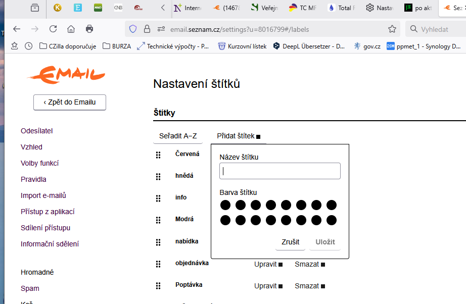This screenshot has height=304, width=466.
Task: Click the drag handle beside Poptávka label
Action: tap(158, 286)
